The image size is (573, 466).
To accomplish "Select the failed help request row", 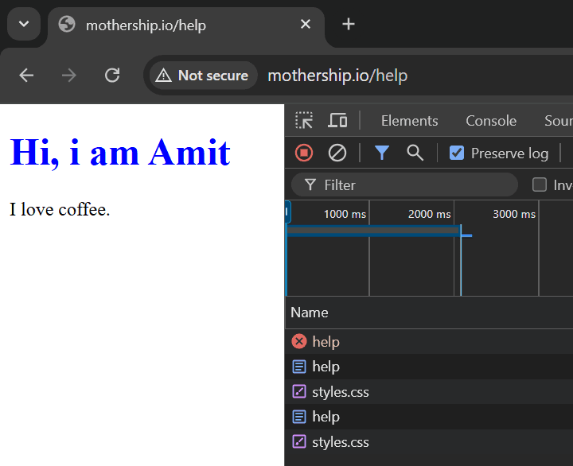I will tap(429, 342).
